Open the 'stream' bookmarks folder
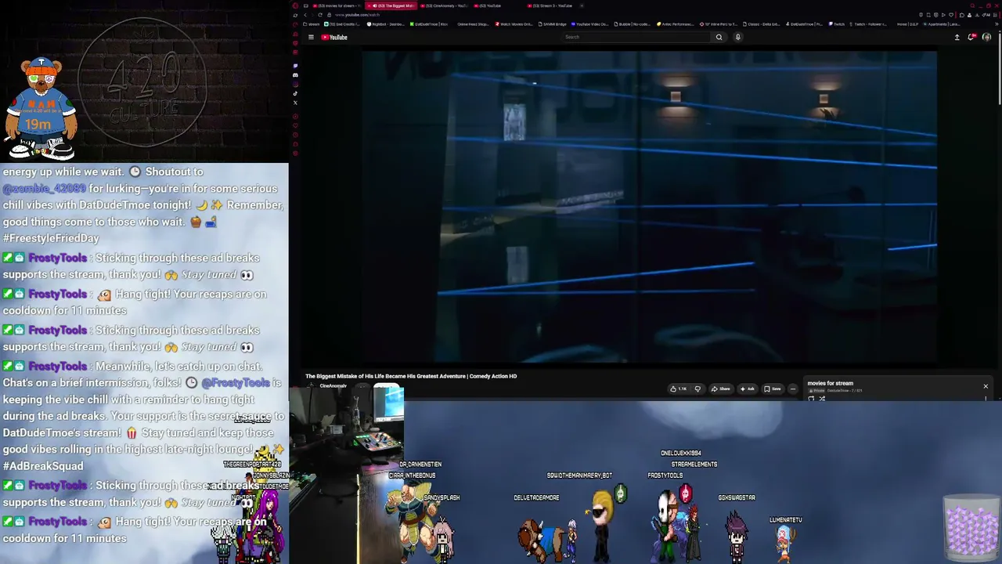This screenshot has width=1002, height=564. (312, 24)
